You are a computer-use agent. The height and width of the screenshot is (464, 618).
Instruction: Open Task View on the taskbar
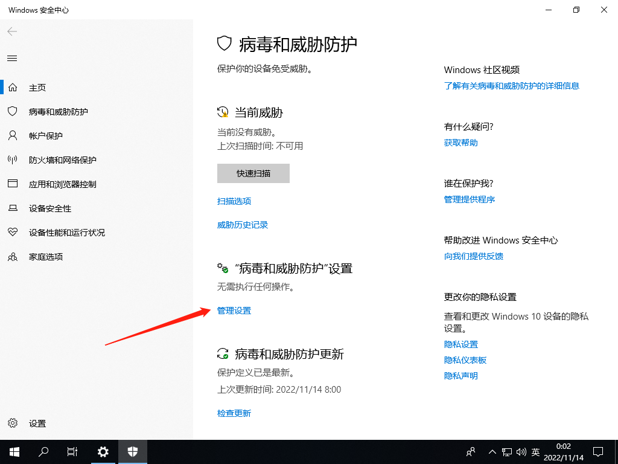pyautogui.click(x=72, y=452)
